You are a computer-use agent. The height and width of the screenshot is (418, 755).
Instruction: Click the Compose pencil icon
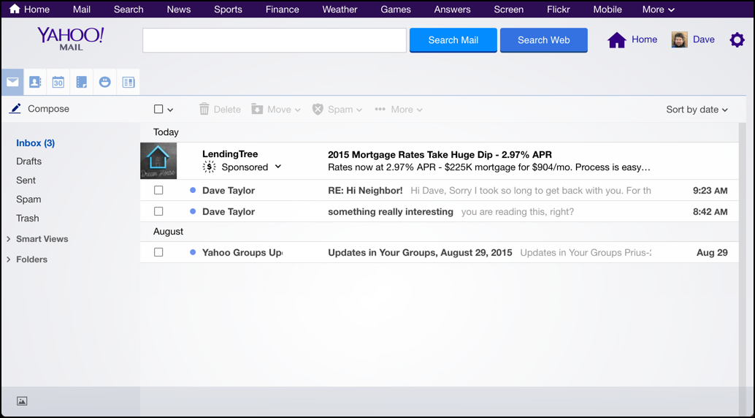point(15,108)
